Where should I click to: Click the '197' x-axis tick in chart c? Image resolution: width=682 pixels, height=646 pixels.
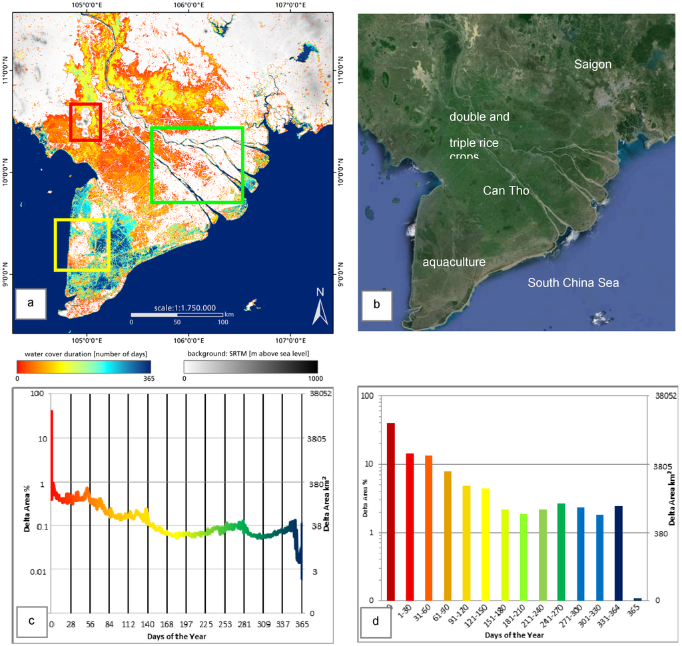(186, 624)
